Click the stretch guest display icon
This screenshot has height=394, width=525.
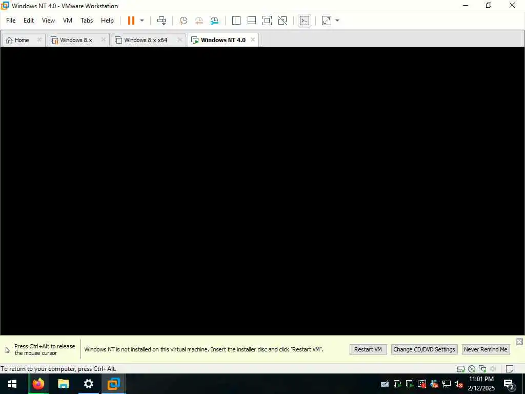tap(327, 21)
